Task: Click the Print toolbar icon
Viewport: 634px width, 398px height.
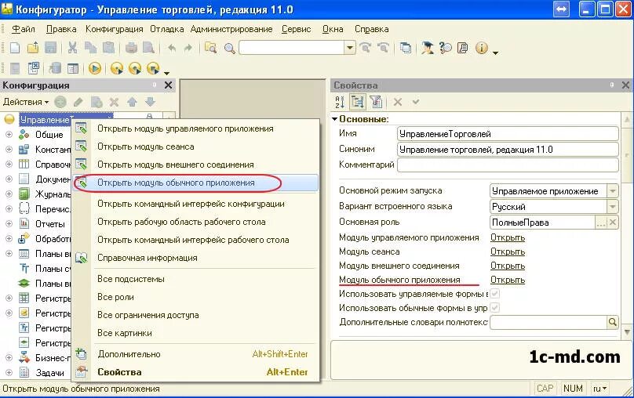Action: tap(131, 48)
